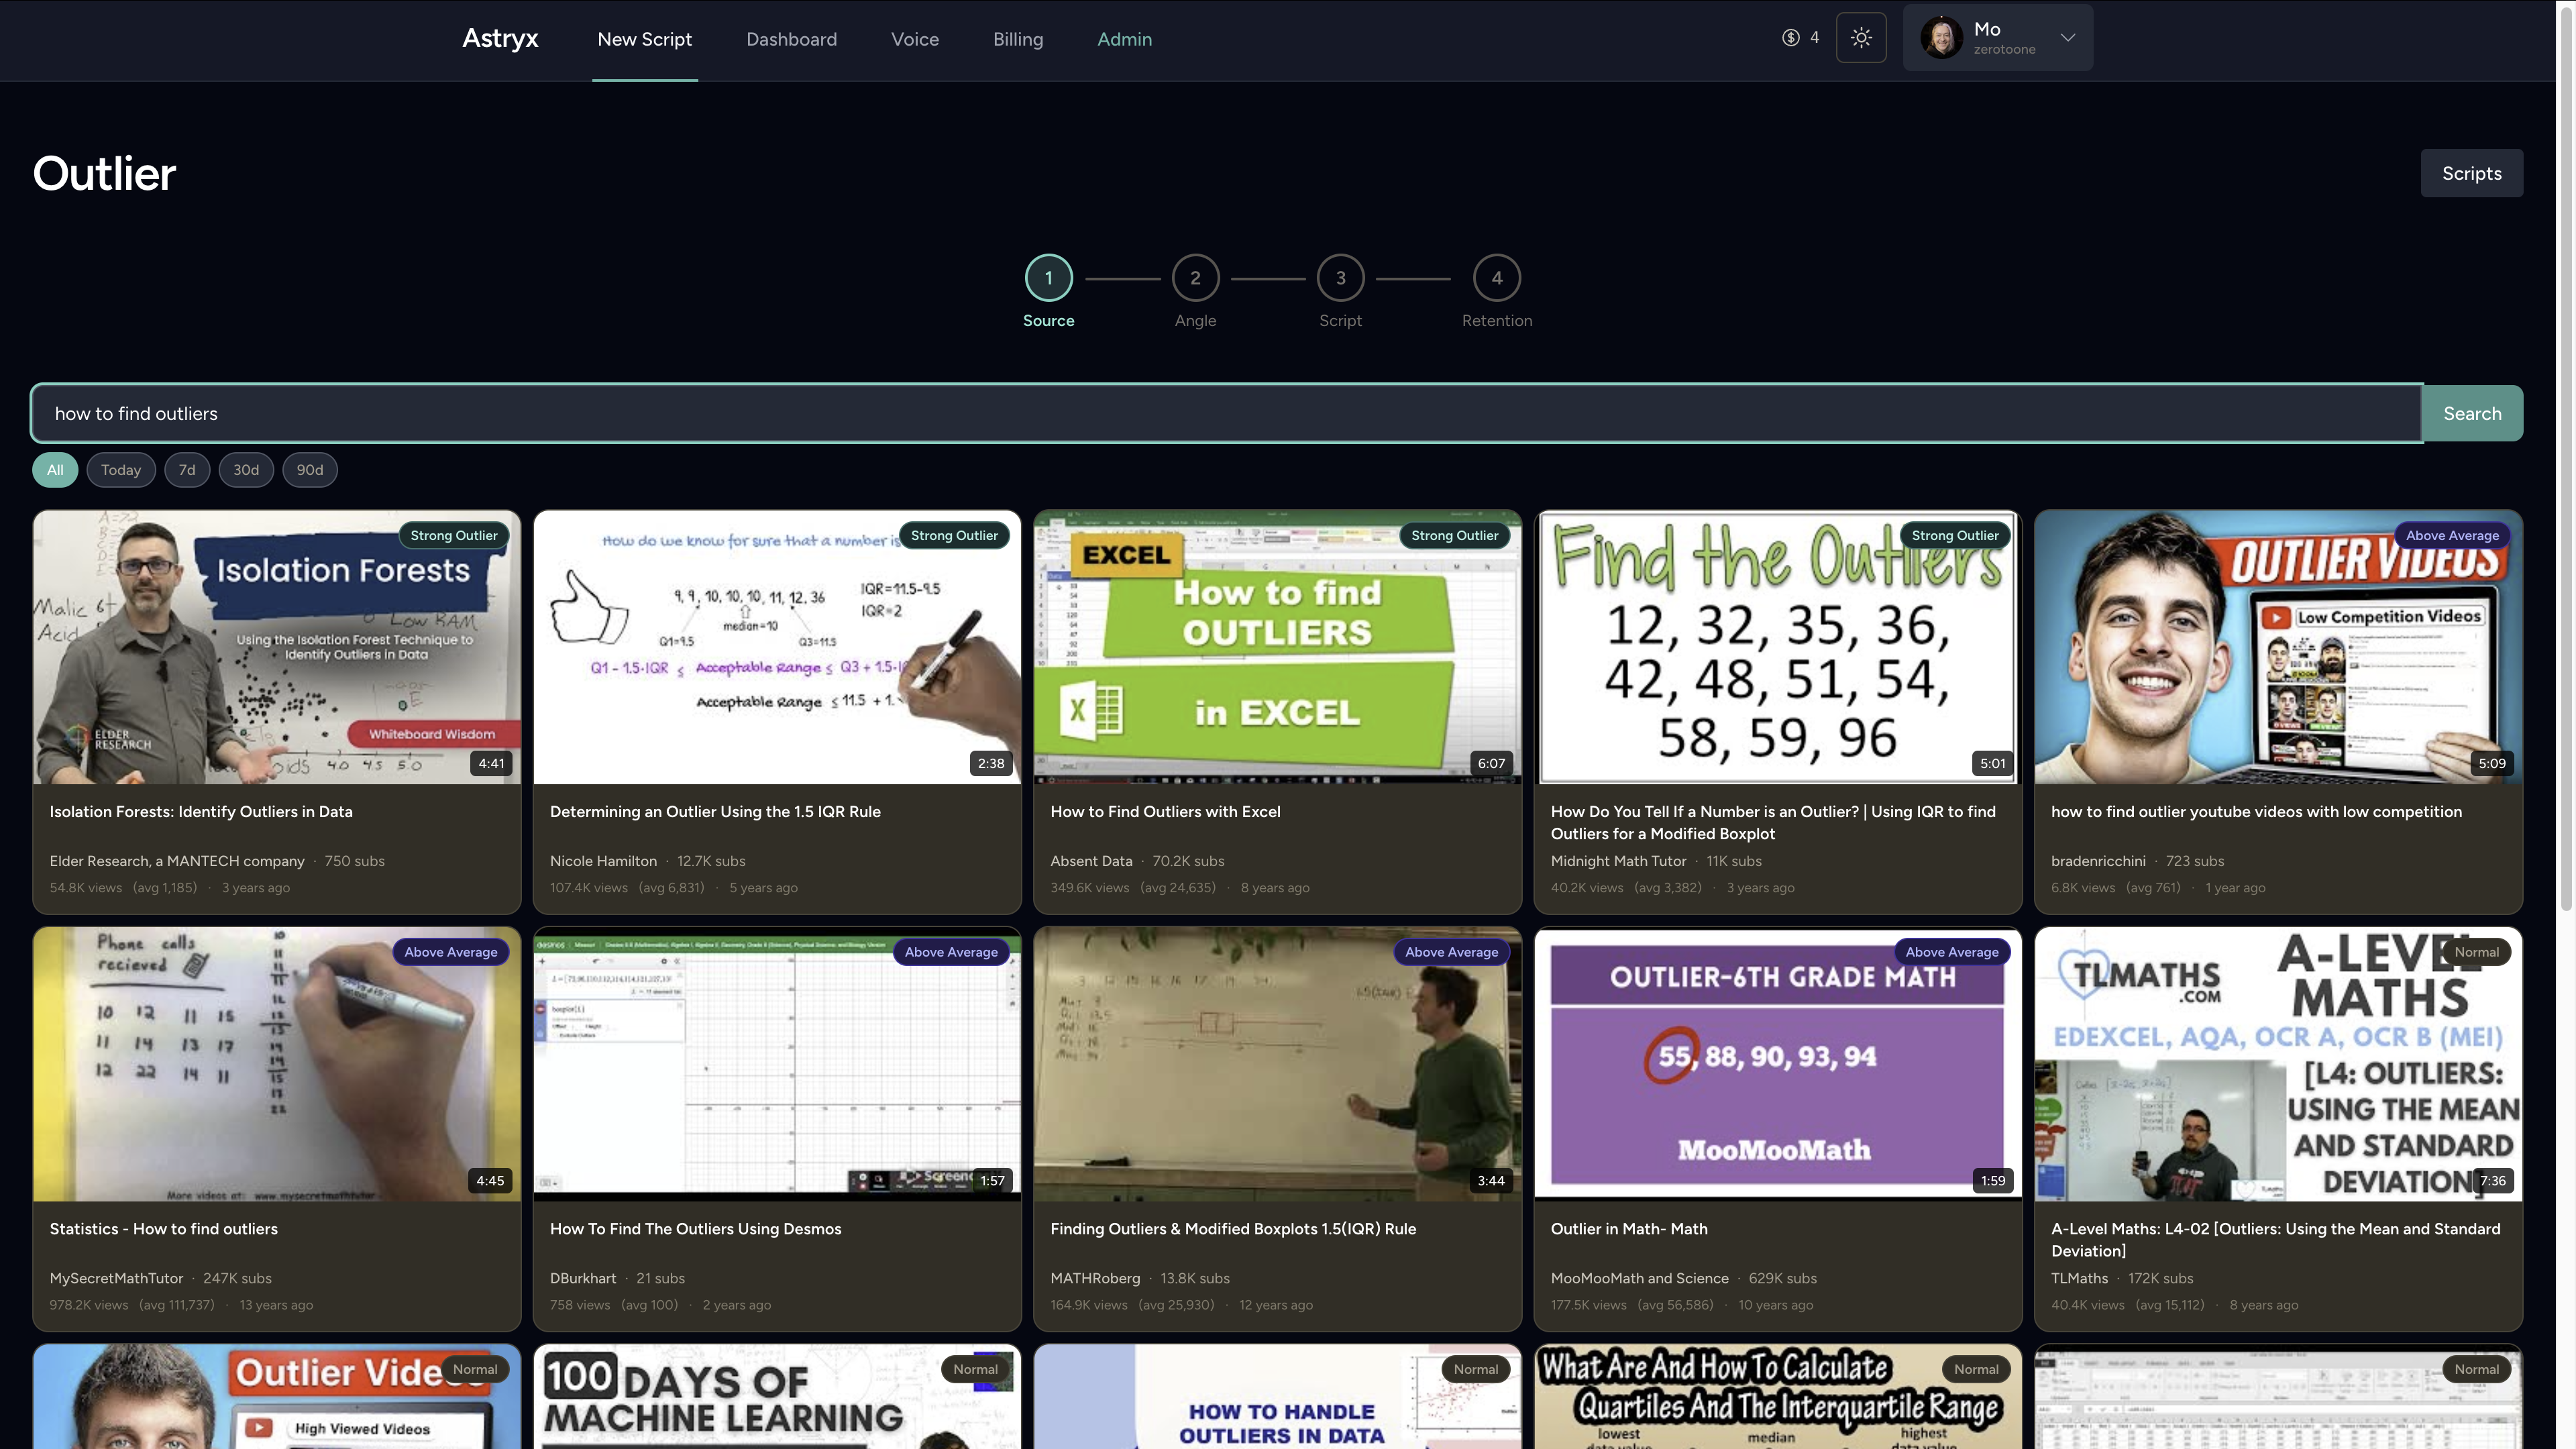Open the Isolation Forests video thumbnail

[x=277, y=648]
